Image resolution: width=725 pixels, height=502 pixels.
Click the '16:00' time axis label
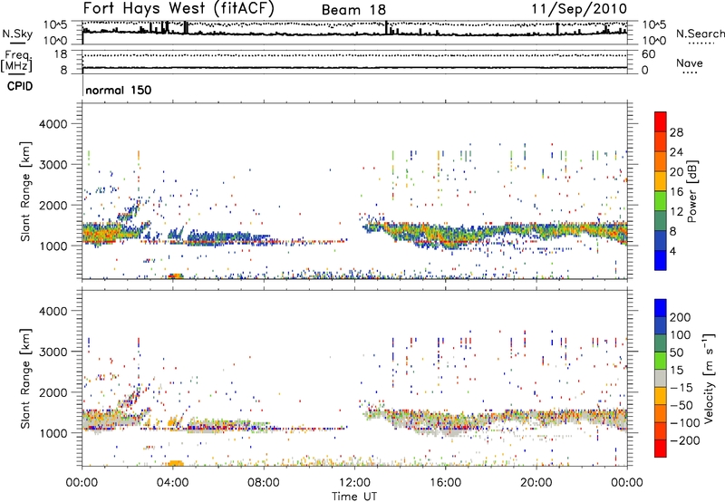445,483
